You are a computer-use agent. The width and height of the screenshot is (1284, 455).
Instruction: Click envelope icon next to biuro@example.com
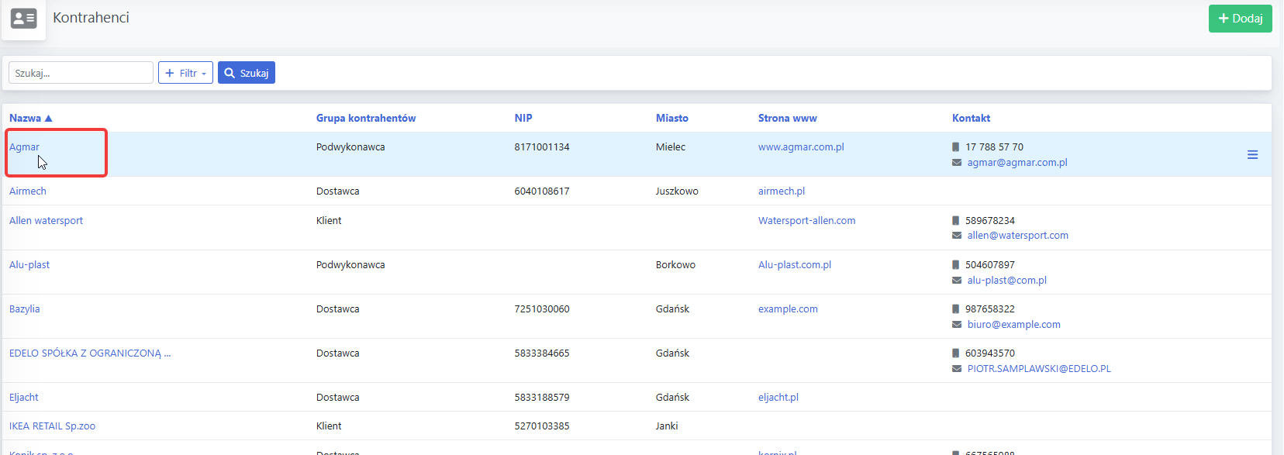957,325
